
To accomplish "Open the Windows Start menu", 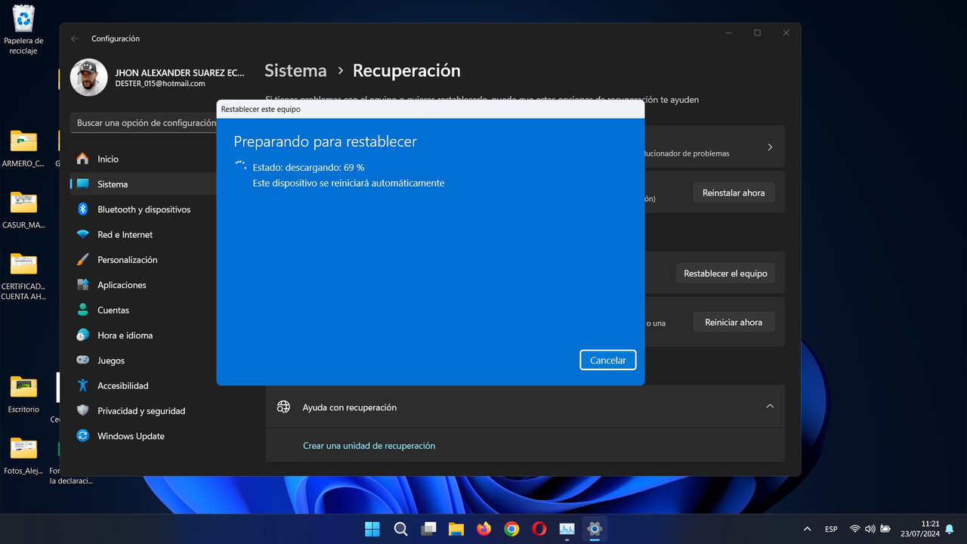I will coord(372,529).
